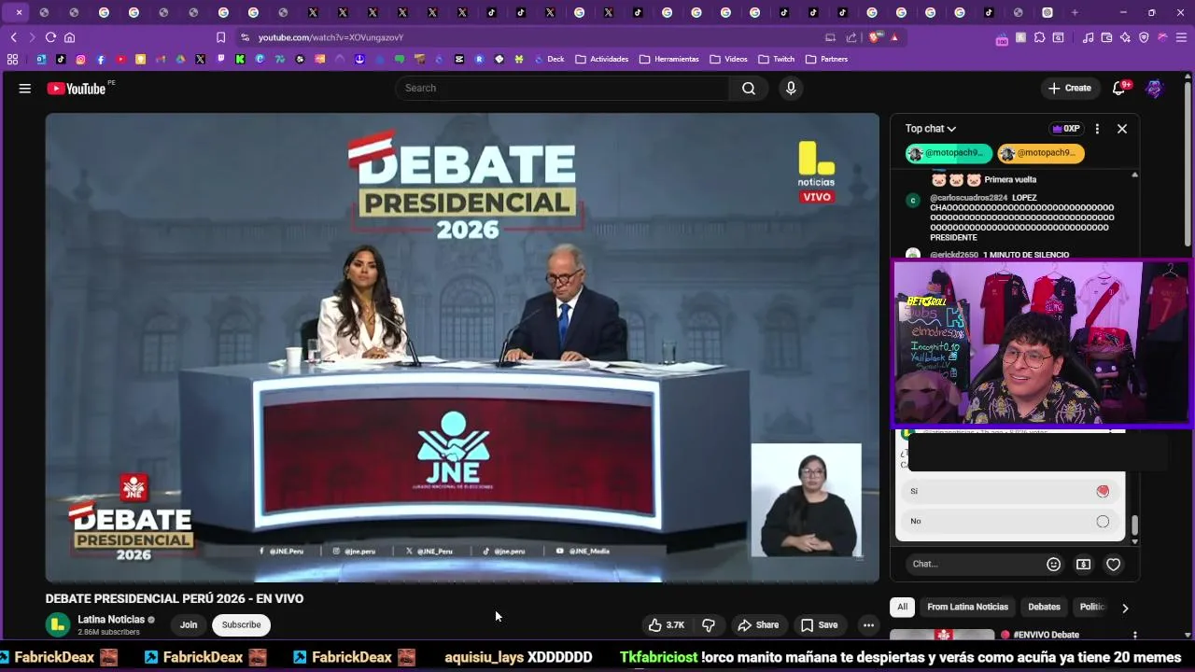This screenshot has height=672, width=1195.
Task: Select the partially visible 'Politic' chip
Action: pyautogui.click(x=1091, y=607)
